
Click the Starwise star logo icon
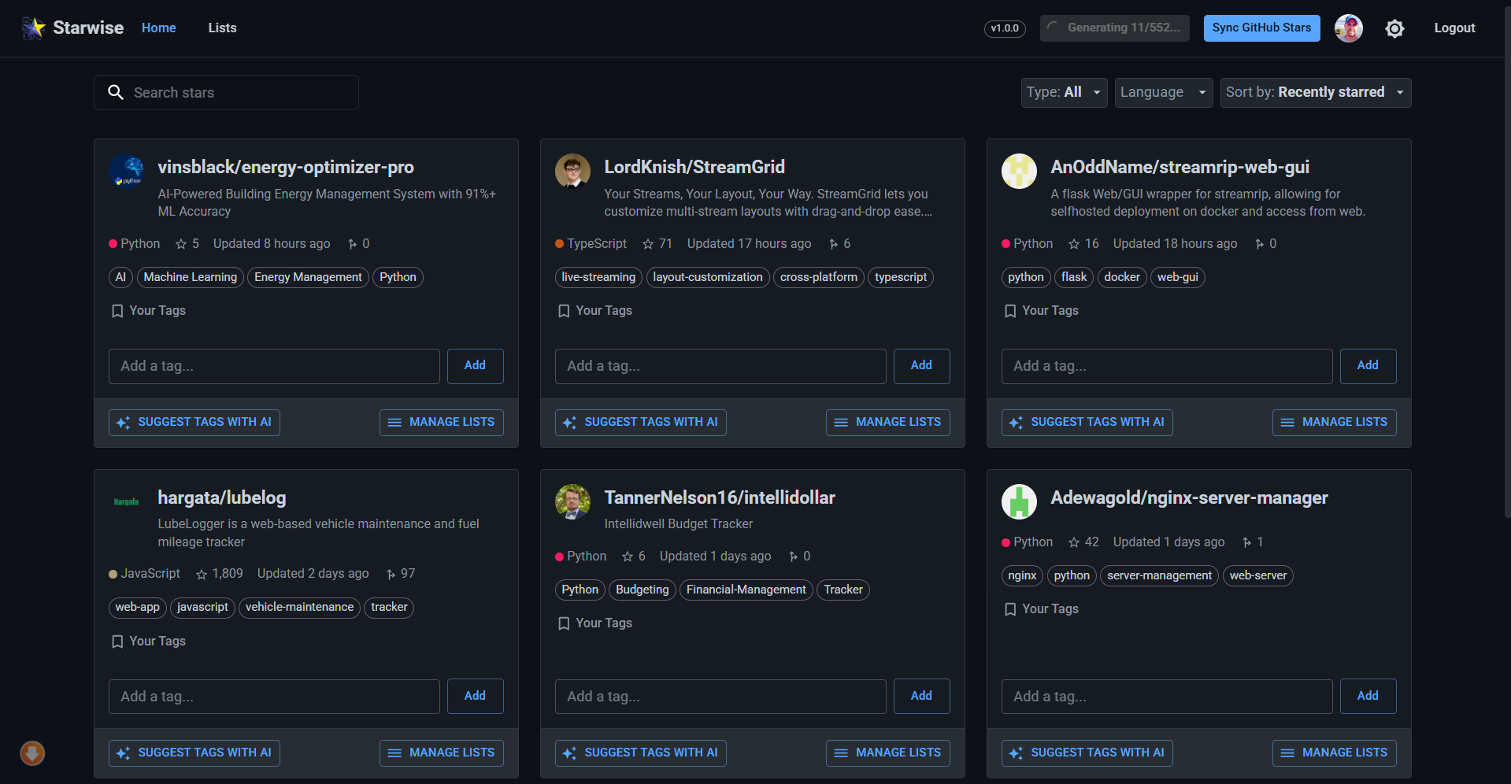33,28
